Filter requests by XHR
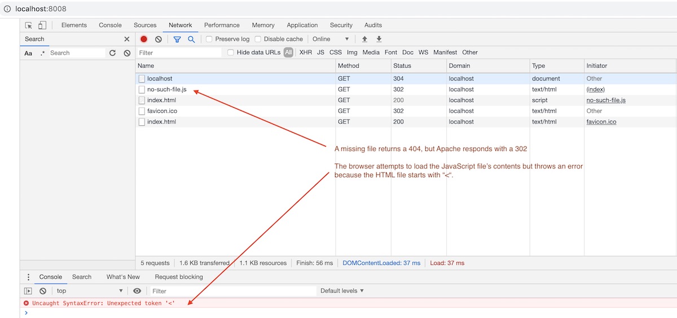677x318 pixels. (306, 52)
